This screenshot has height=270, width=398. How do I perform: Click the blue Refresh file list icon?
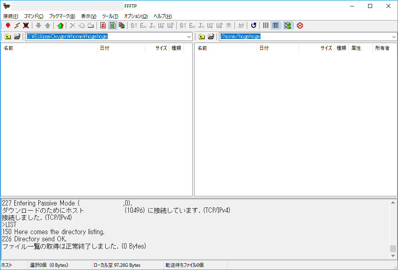pyautogui.click(x=254, y=25)
